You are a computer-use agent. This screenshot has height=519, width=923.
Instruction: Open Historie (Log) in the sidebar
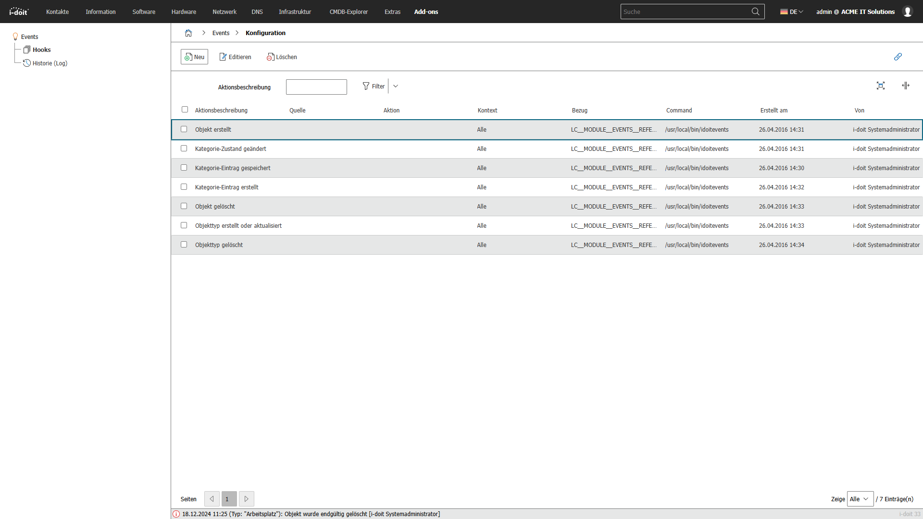50,63
